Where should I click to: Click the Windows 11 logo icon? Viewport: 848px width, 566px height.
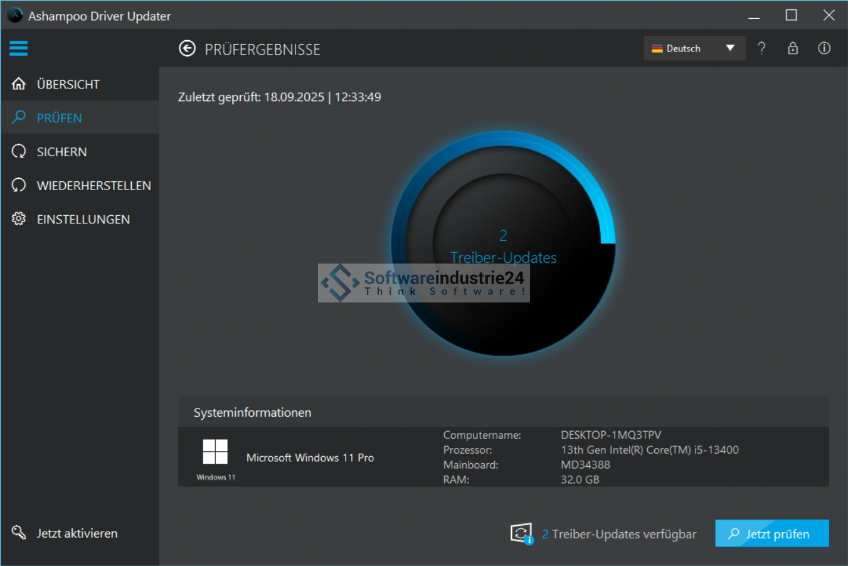click(x=215, y=452)
